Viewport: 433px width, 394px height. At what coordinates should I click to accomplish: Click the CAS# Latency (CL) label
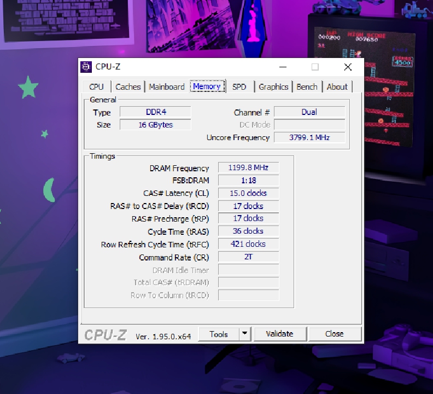(x=176, y=193)
